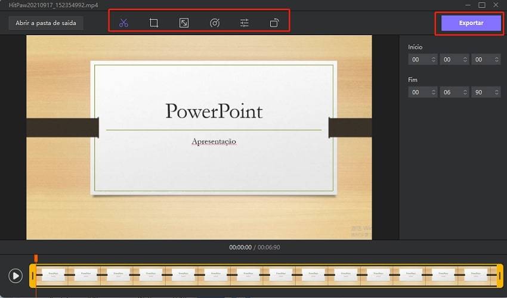Minimize the window
507x298 pixels.
coord(468,5)
